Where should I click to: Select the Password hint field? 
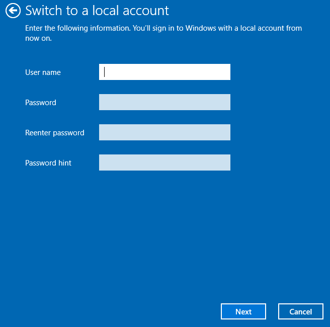pos(164,162)
